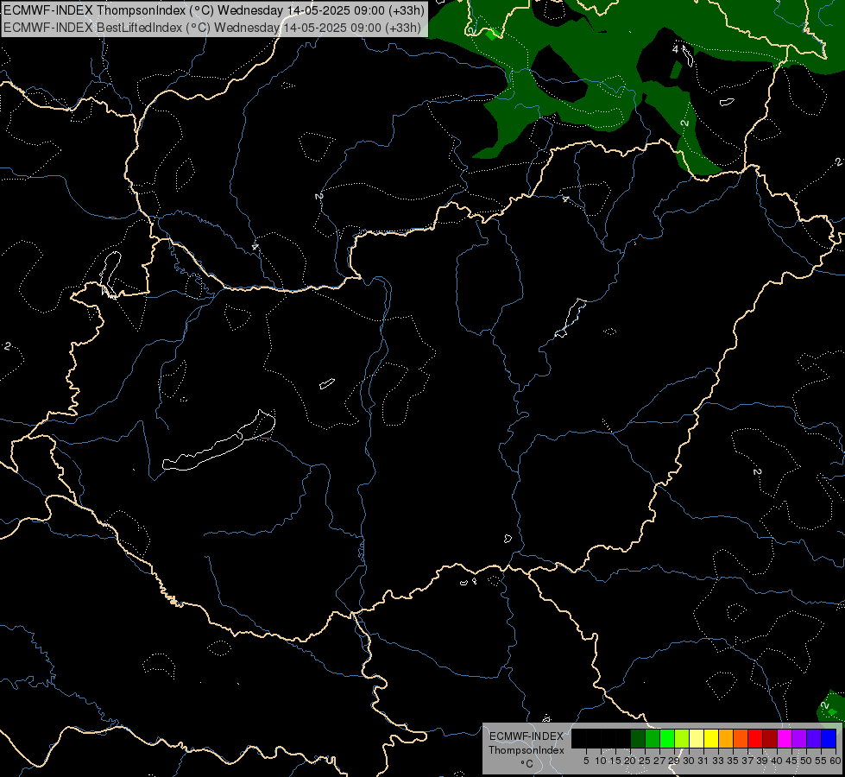The image size is (845, 777).
Task: Click the legend tick value 10
Action: click(601, 761)
